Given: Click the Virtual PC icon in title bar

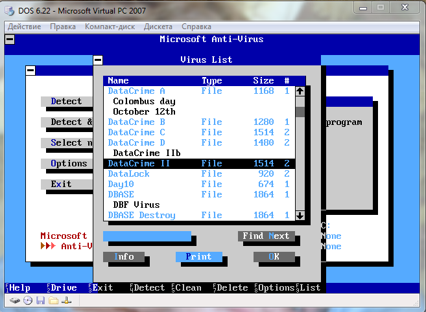Looking at the screenshot, I should click(x=10, y=11).
